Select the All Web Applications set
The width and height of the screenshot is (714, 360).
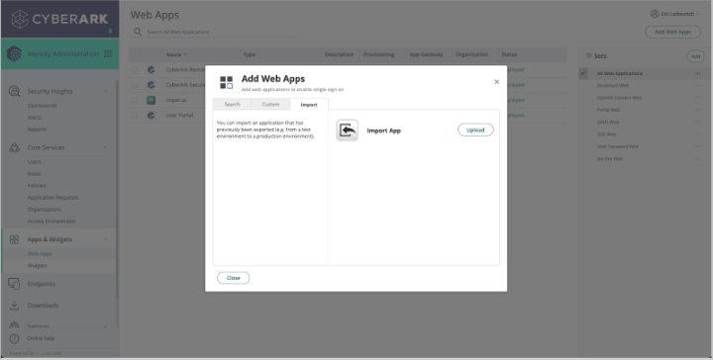[x=620, y=73]
